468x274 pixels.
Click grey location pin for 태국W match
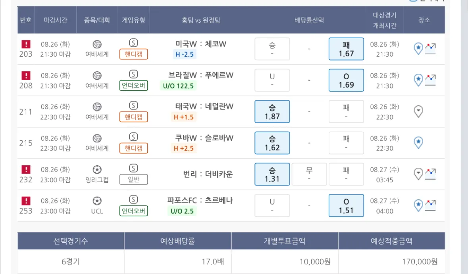pos(418,111)
